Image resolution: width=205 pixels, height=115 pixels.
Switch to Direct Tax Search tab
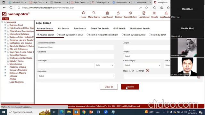100,28
